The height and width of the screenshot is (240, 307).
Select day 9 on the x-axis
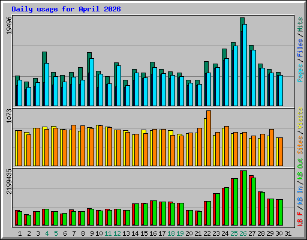click(92, 233)
